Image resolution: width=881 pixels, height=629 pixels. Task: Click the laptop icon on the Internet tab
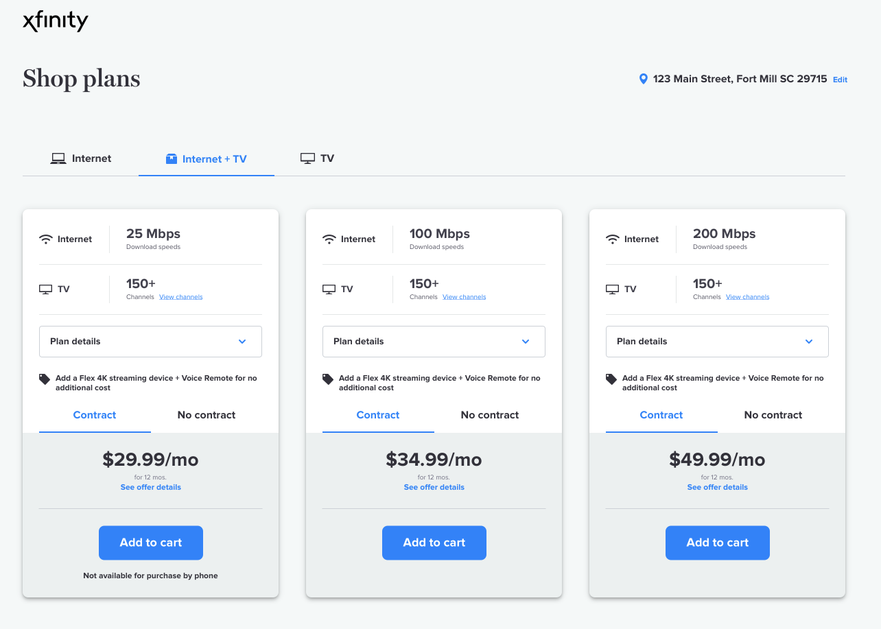click(x=58, y=158)
